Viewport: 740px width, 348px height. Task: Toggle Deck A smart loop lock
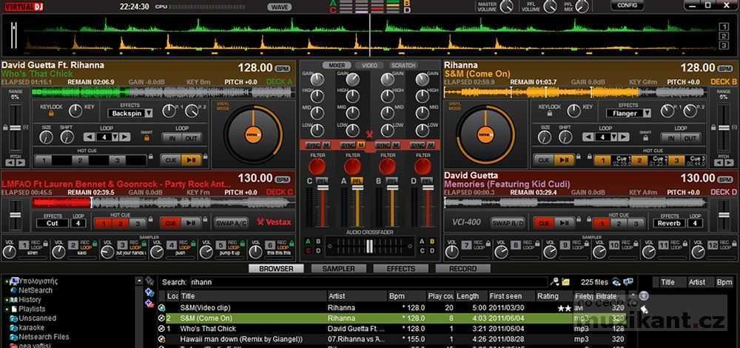click(x=147, y=138)
